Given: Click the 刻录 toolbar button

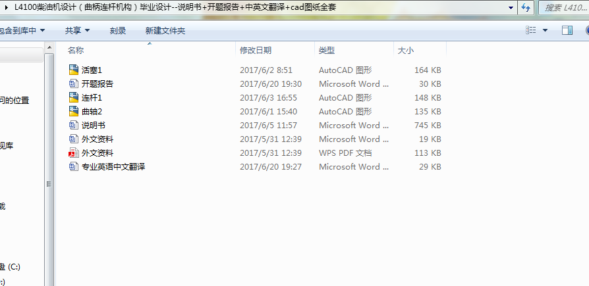Looking at the screenshot, I should [x=118, y=31].
